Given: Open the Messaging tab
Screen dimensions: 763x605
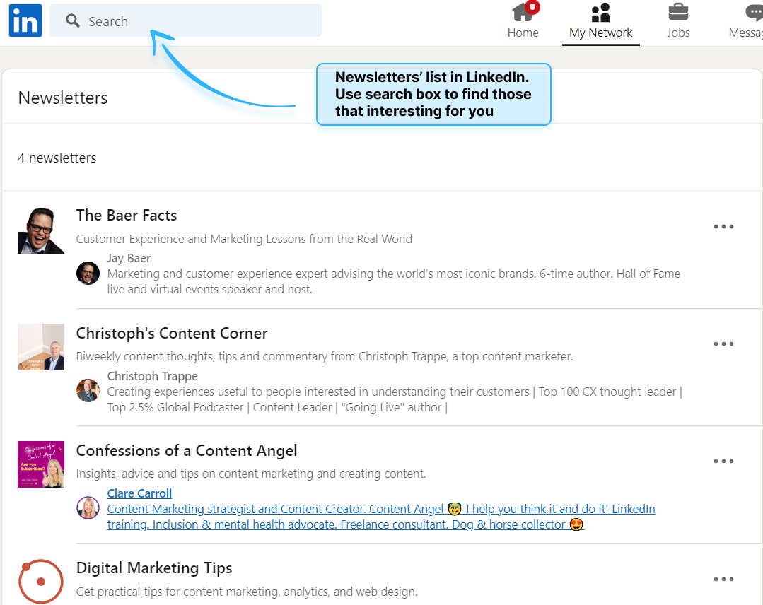Looking at the screenshot, I should click(x=745, y=21).
